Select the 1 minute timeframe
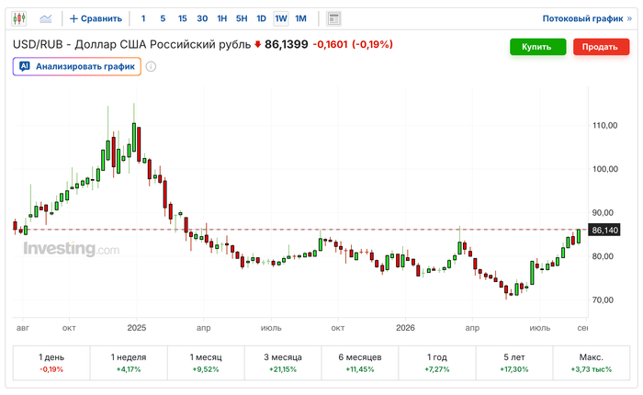The width and height of the screenshot is (643, 395). [x=143, y=18]
